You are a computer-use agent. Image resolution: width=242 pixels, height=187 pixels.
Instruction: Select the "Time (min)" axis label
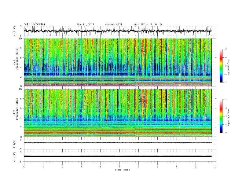122,170
